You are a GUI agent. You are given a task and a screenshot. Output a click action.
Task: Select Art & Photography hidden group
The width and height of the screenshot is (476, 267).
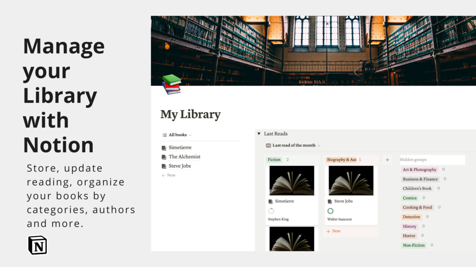(x=420, y=170)
